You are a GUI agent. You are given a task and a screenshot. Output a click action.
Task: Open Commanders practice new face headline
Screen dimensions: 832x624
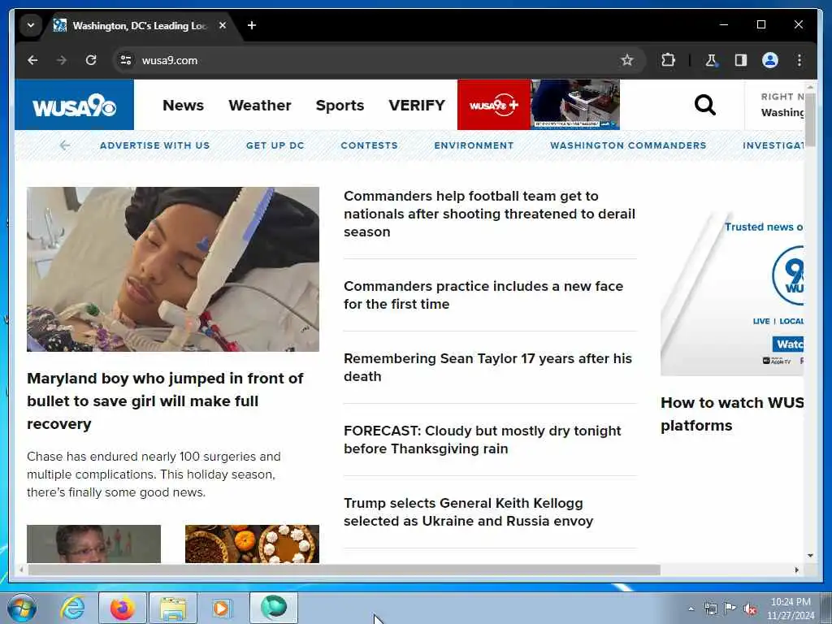483,295
